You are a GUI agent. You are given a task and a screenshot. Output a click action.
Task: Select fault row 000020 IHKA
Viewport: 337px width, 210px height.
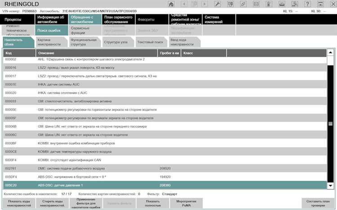click(x=165, y=93)
